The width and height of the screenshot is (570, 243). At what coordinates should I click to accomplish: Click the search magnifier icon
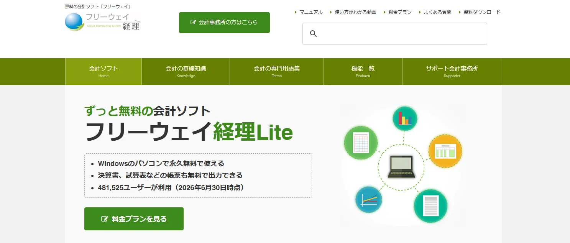(313, 34)
